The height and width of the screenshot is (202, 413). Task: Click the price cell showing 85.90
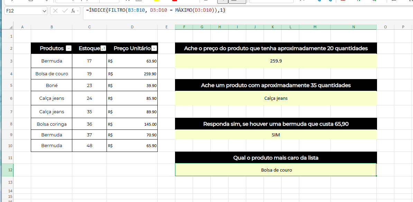point(132,98)
